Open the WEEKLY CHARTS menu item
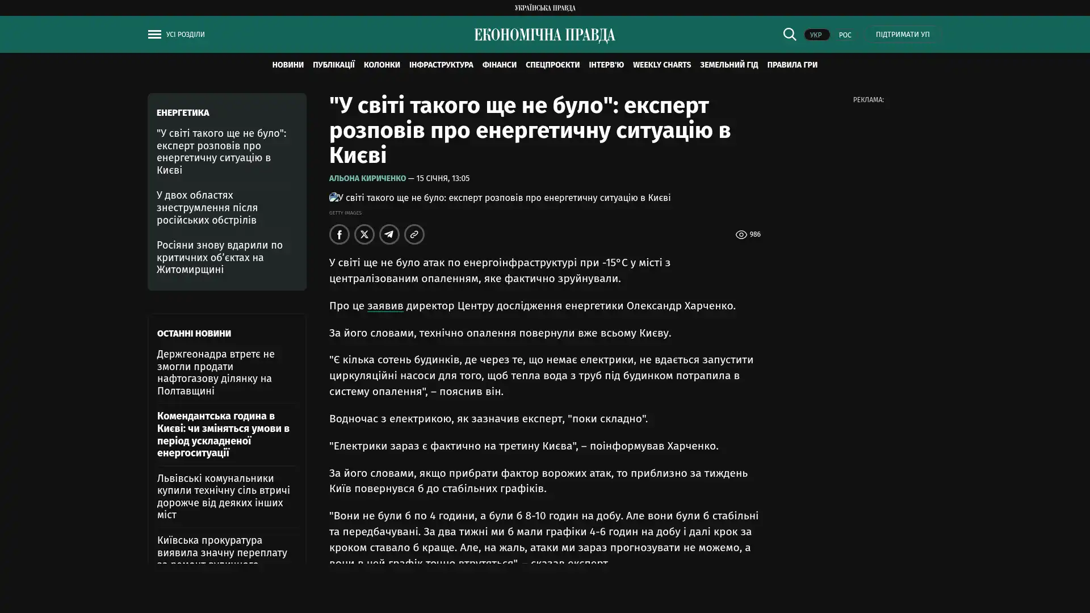The height and width of the screenshot is (613, 1090). pyautogui.click(x=661, y=65)
